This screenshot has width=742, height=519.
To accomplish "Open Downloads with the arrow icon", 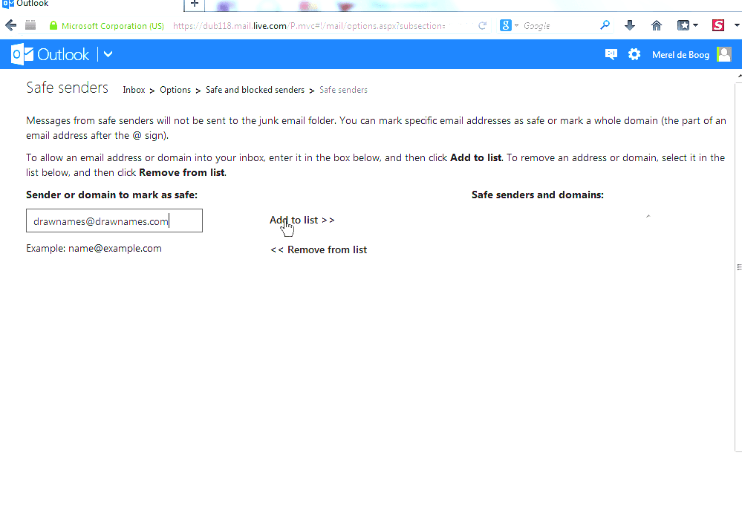I will (x=630, y=25).
